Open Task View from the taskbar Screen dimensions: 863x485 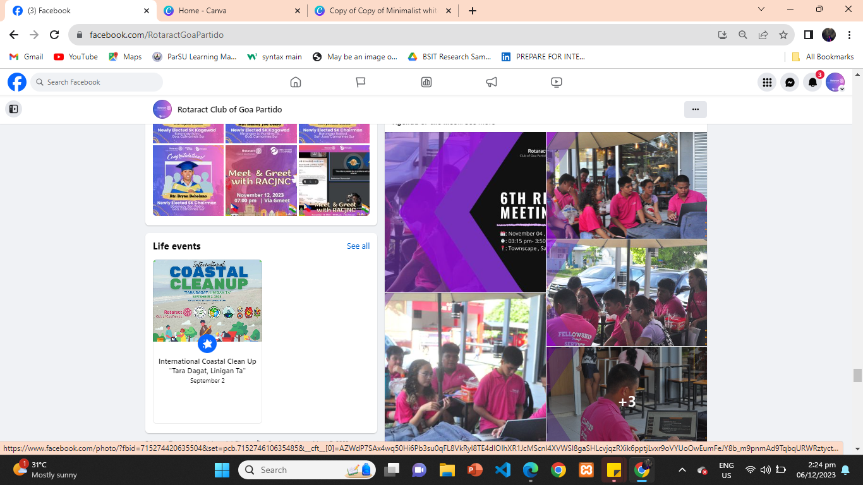point(392,470)
